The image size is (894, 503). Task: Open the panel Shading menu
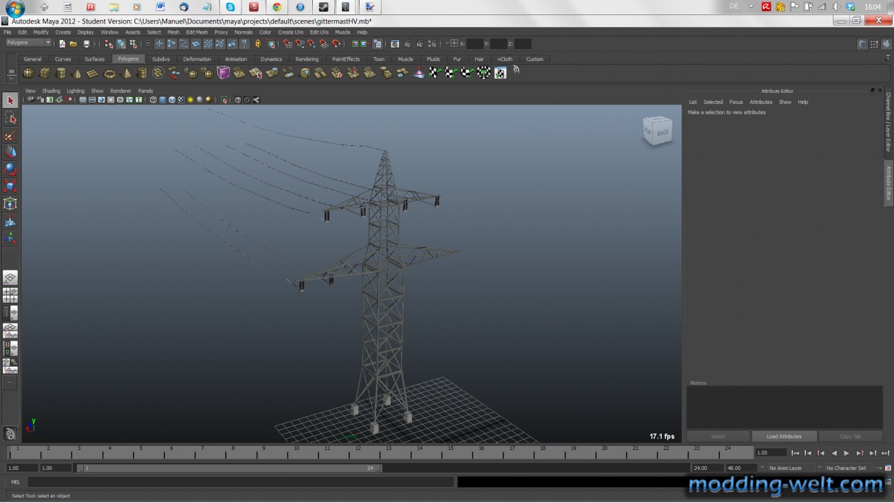pos(52,91)
